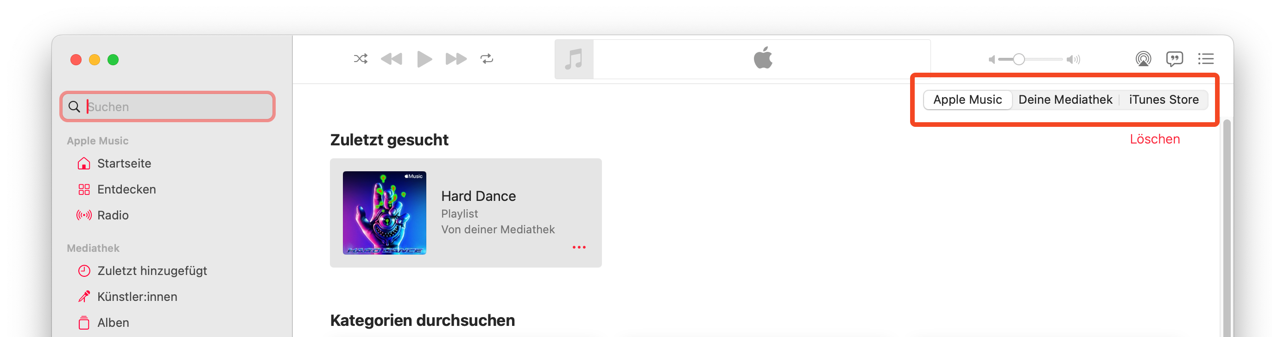The width and height of the screenshot is (1272, 337).
Task: Select the Apple Music search tab
Action: coord(968,100)
